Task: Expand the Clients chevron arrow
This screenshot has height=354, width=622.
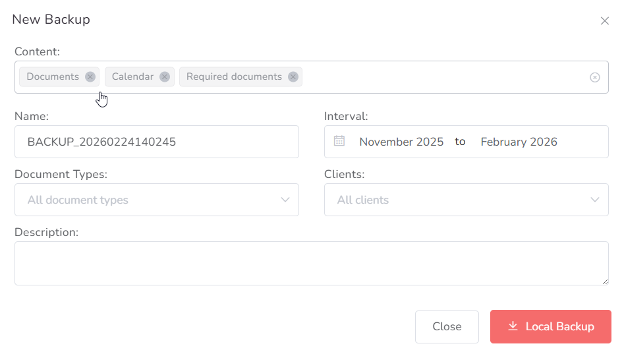Action: [595, 200]
